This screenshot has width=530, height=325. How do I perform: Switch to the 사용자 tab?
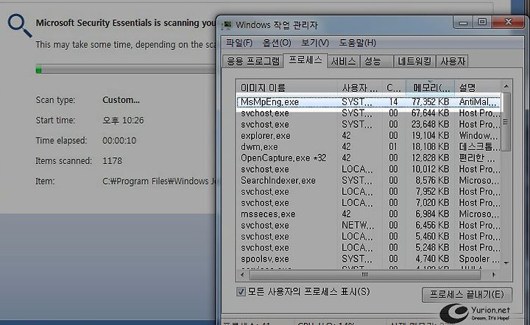pyautogui.click(x=453, y=61)
